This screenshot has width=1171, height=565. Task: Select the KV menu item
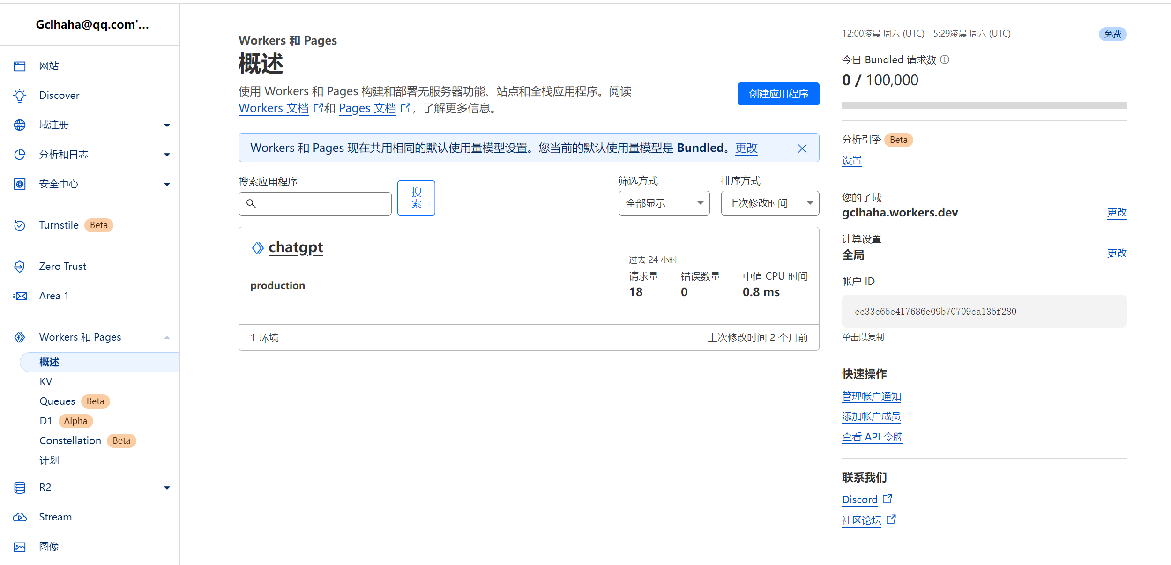tap(46, 380)
